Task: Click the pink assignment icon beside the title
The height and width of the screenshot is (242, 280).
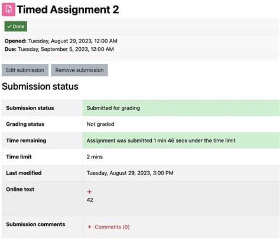Action: tap(9, 9)
